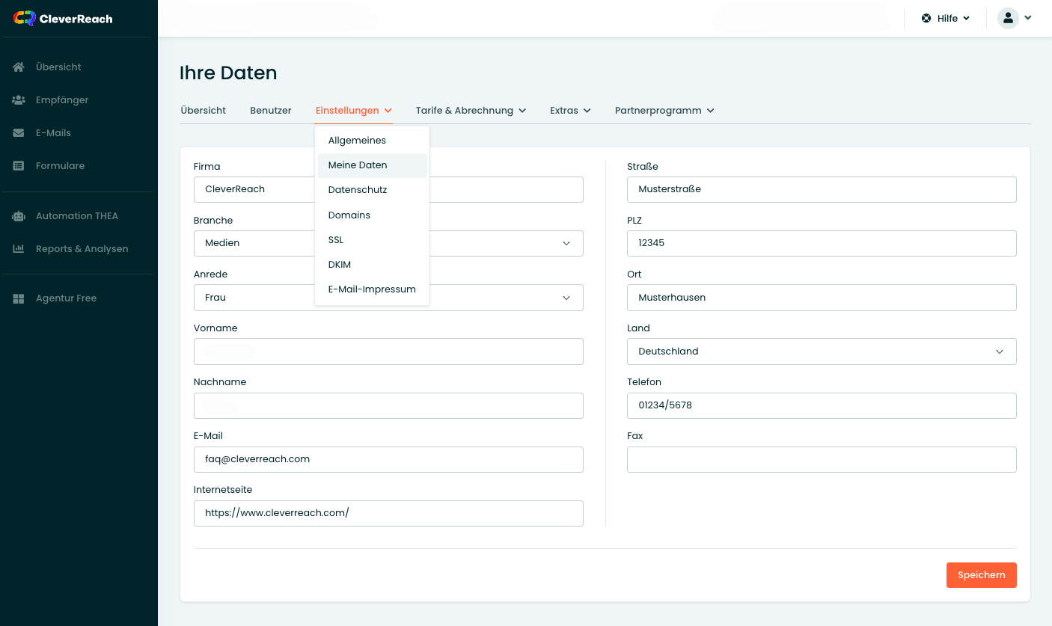Click the Speichern button

(981, 575)
